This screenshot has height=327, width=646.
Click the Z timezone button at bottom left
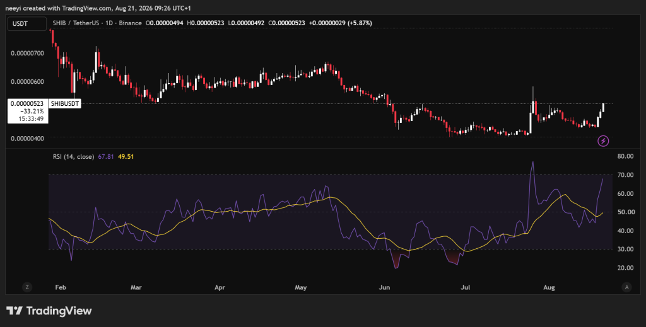27,287
